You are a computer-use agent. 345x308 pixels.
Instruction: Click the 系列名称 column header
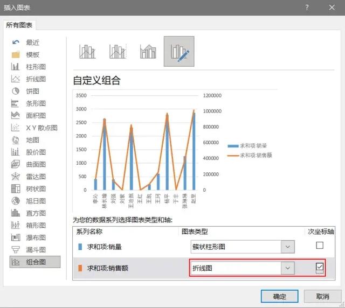click(x=89, y=232)
